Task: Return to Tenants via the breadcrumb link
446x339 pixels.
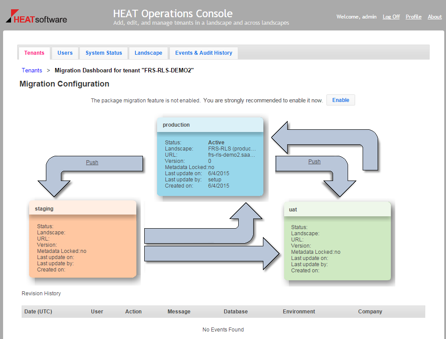Action: [x=32, y=71]
